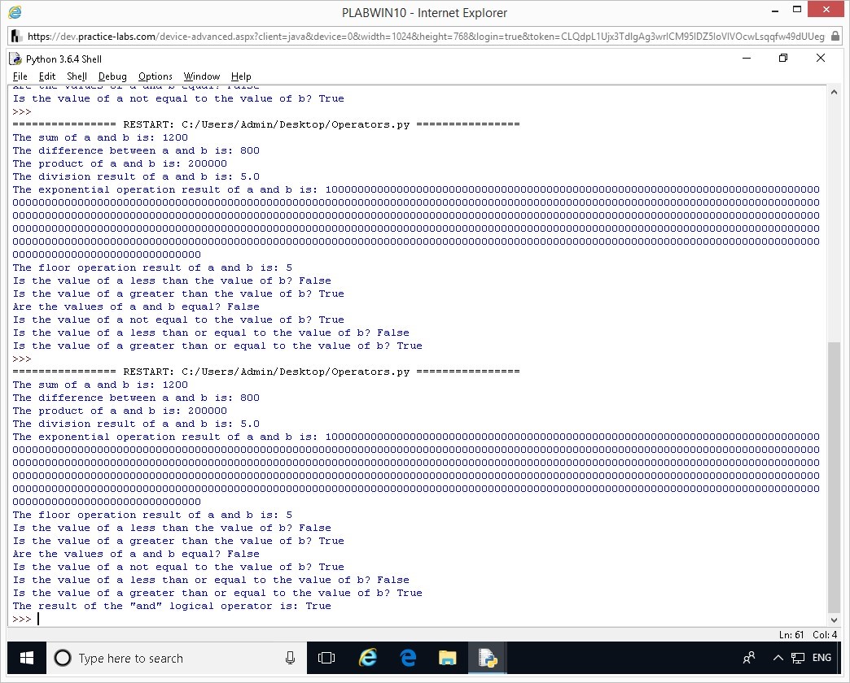Click the padlock icon in address bar
Screen dimensions: 850x683
tap(835, 37)
